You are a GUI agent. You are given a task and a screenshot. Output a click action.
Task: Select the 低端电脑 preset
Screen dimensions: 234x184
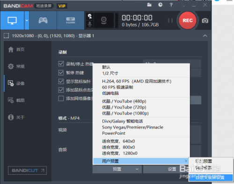(x=141, y=93)
